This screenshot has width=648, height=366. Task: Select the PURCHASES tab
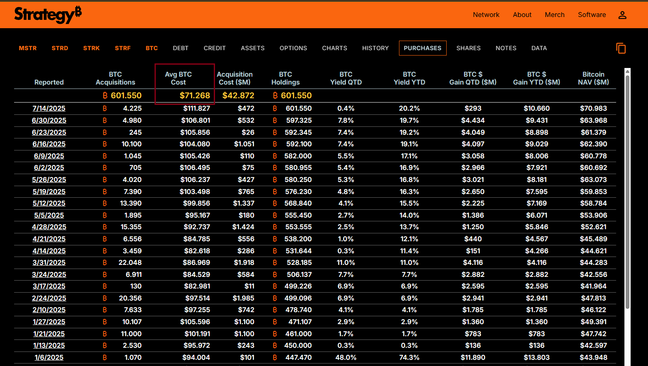[x=422, y=48]
